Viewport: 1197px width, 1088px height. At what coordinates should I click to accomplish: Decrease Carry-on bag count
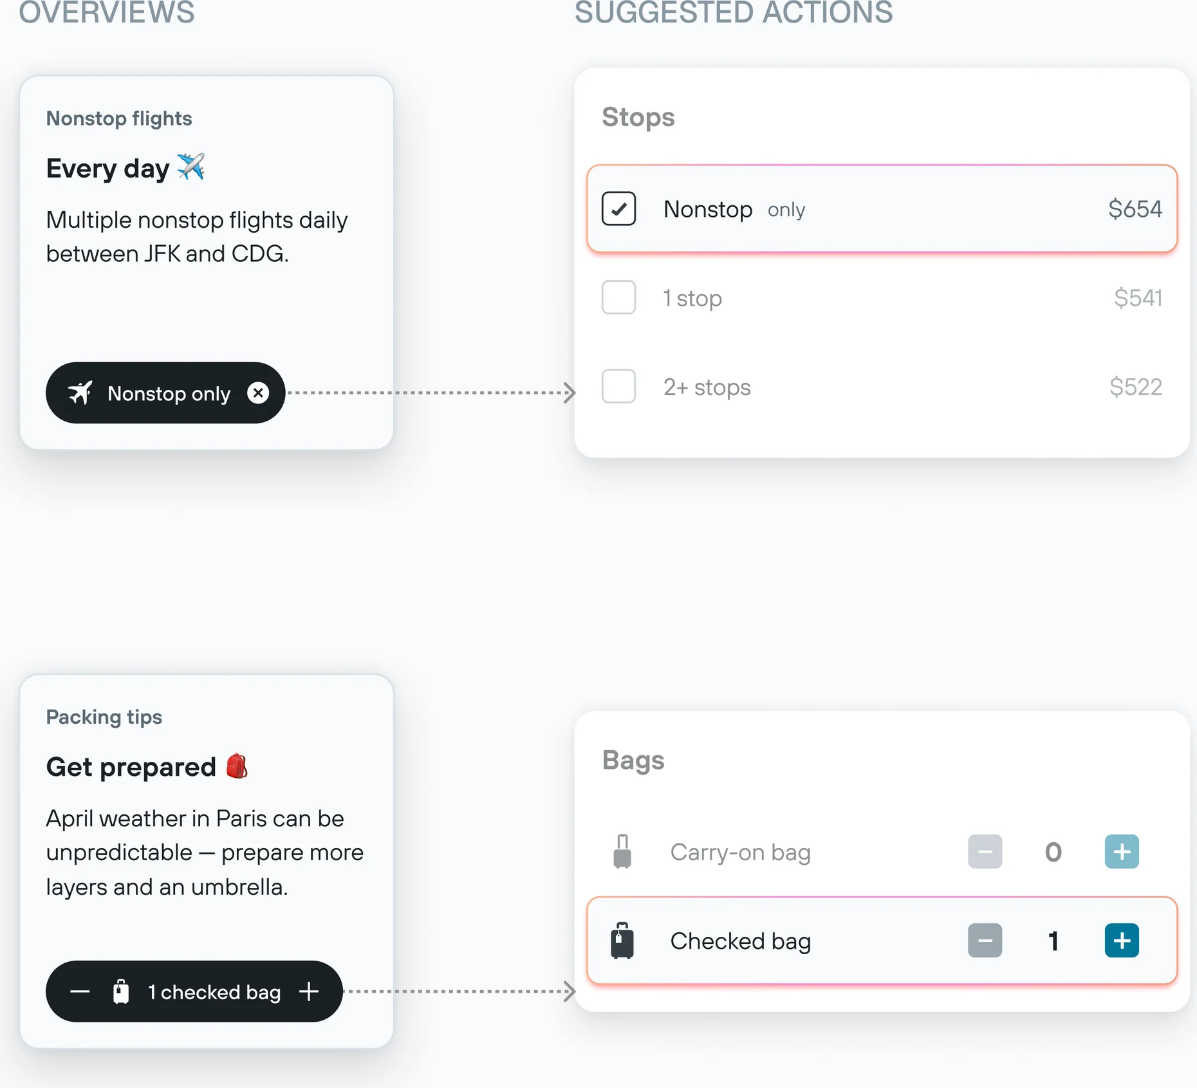tap(985, 851)
